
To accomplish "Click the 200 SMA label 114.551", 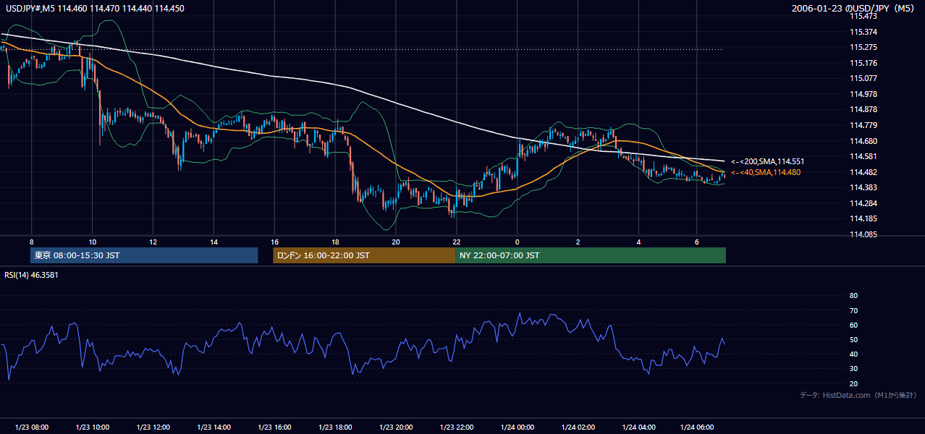I will (768, 161).
